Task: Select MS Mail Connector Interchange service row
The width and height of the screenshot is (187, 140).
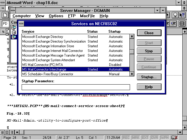Action: 75,69
